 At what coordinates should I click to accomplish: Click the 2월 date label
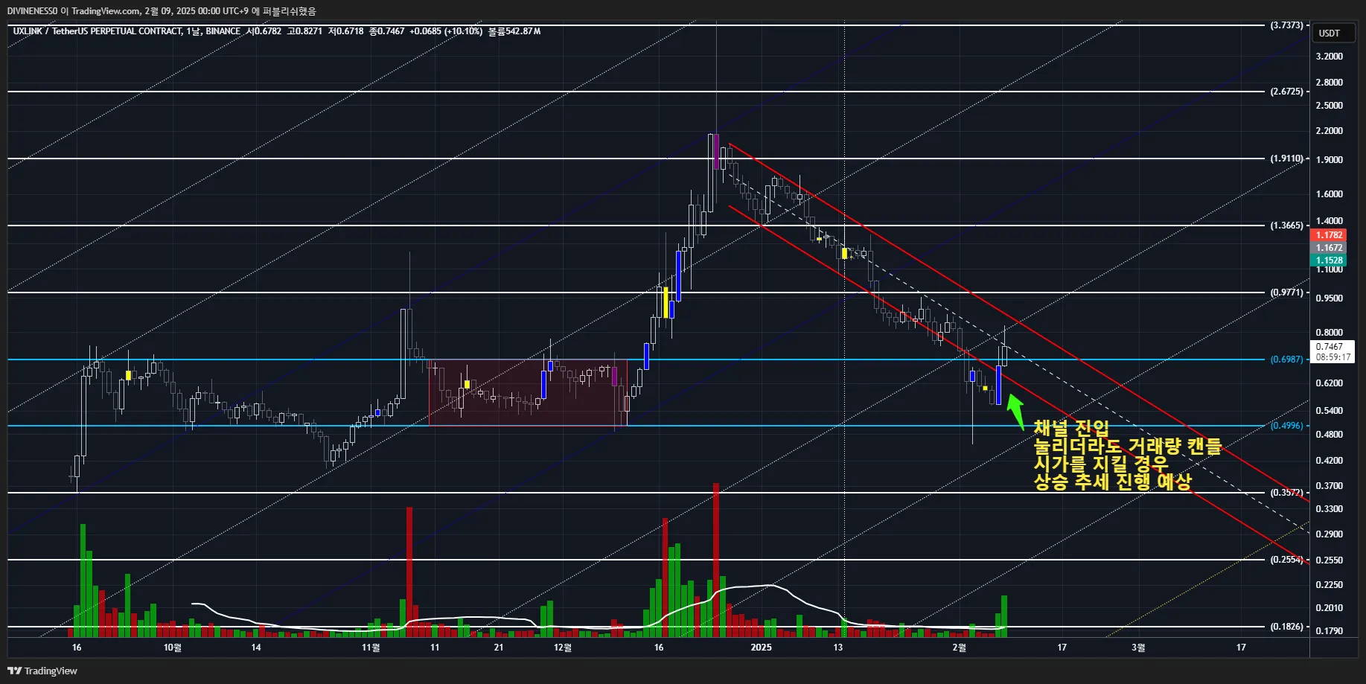click(960, 648)
